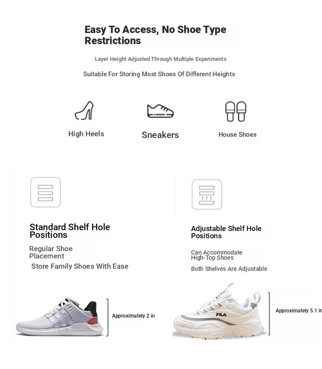Click the height bracket beside FILA sneaker

[x=269, y=313]
